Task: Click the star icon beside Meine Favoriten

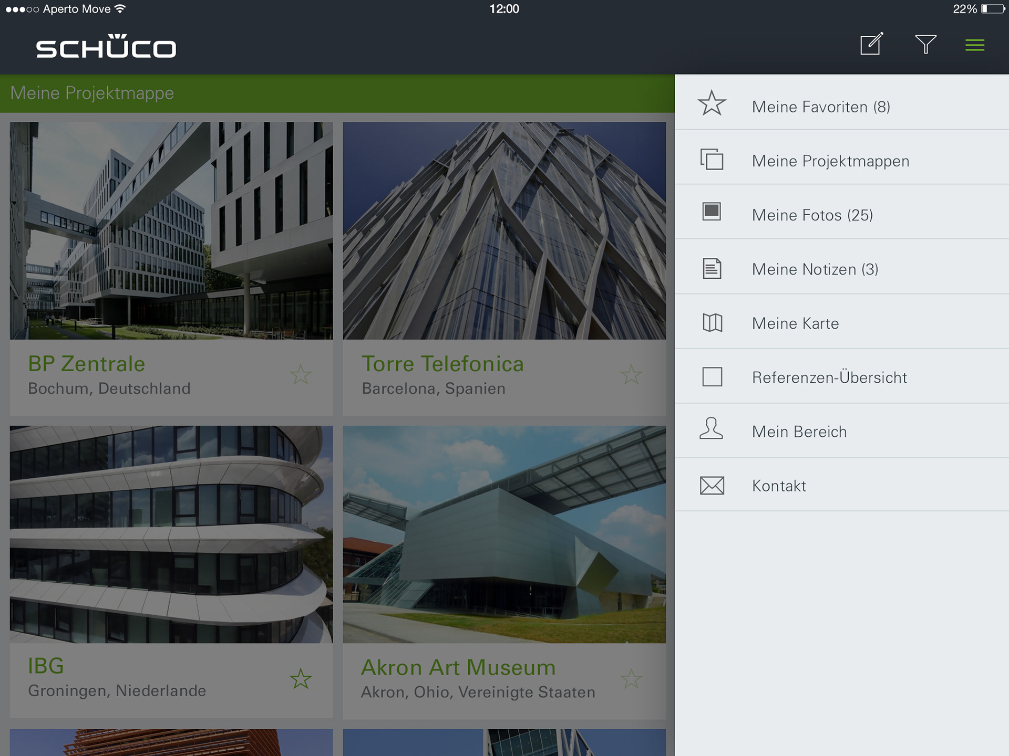Action: click(x=712, y=103)
